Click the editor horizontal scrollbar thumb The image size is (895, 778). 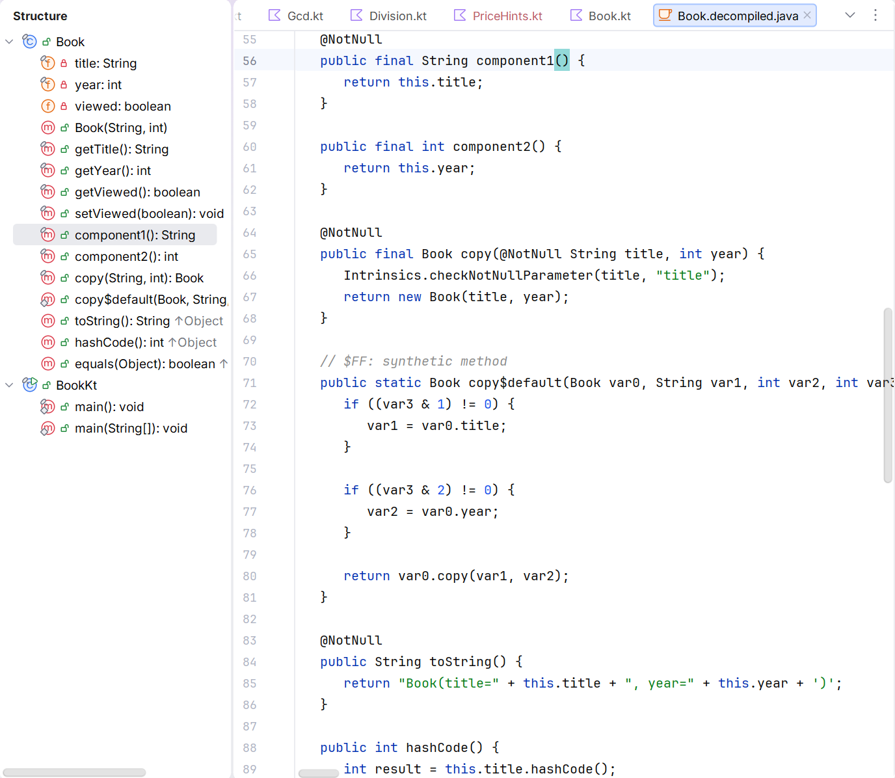pyautogui.click(x=319, y=773)
